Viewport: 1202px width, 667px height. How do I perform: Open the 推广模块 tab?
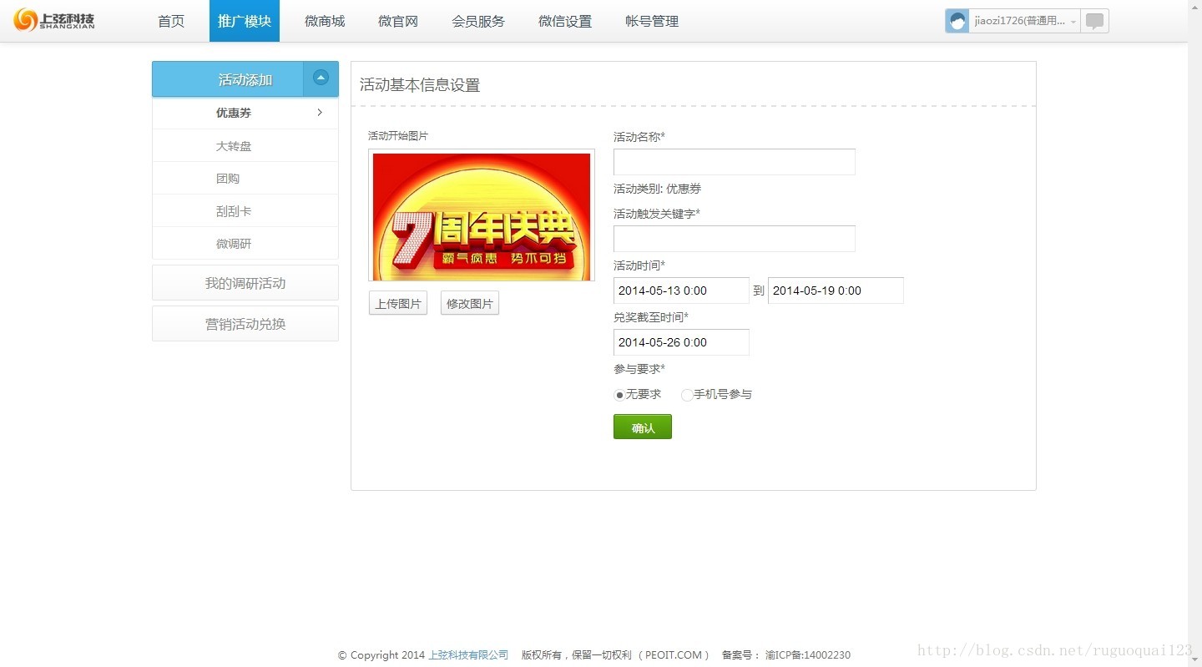click(x=245, y=21)
